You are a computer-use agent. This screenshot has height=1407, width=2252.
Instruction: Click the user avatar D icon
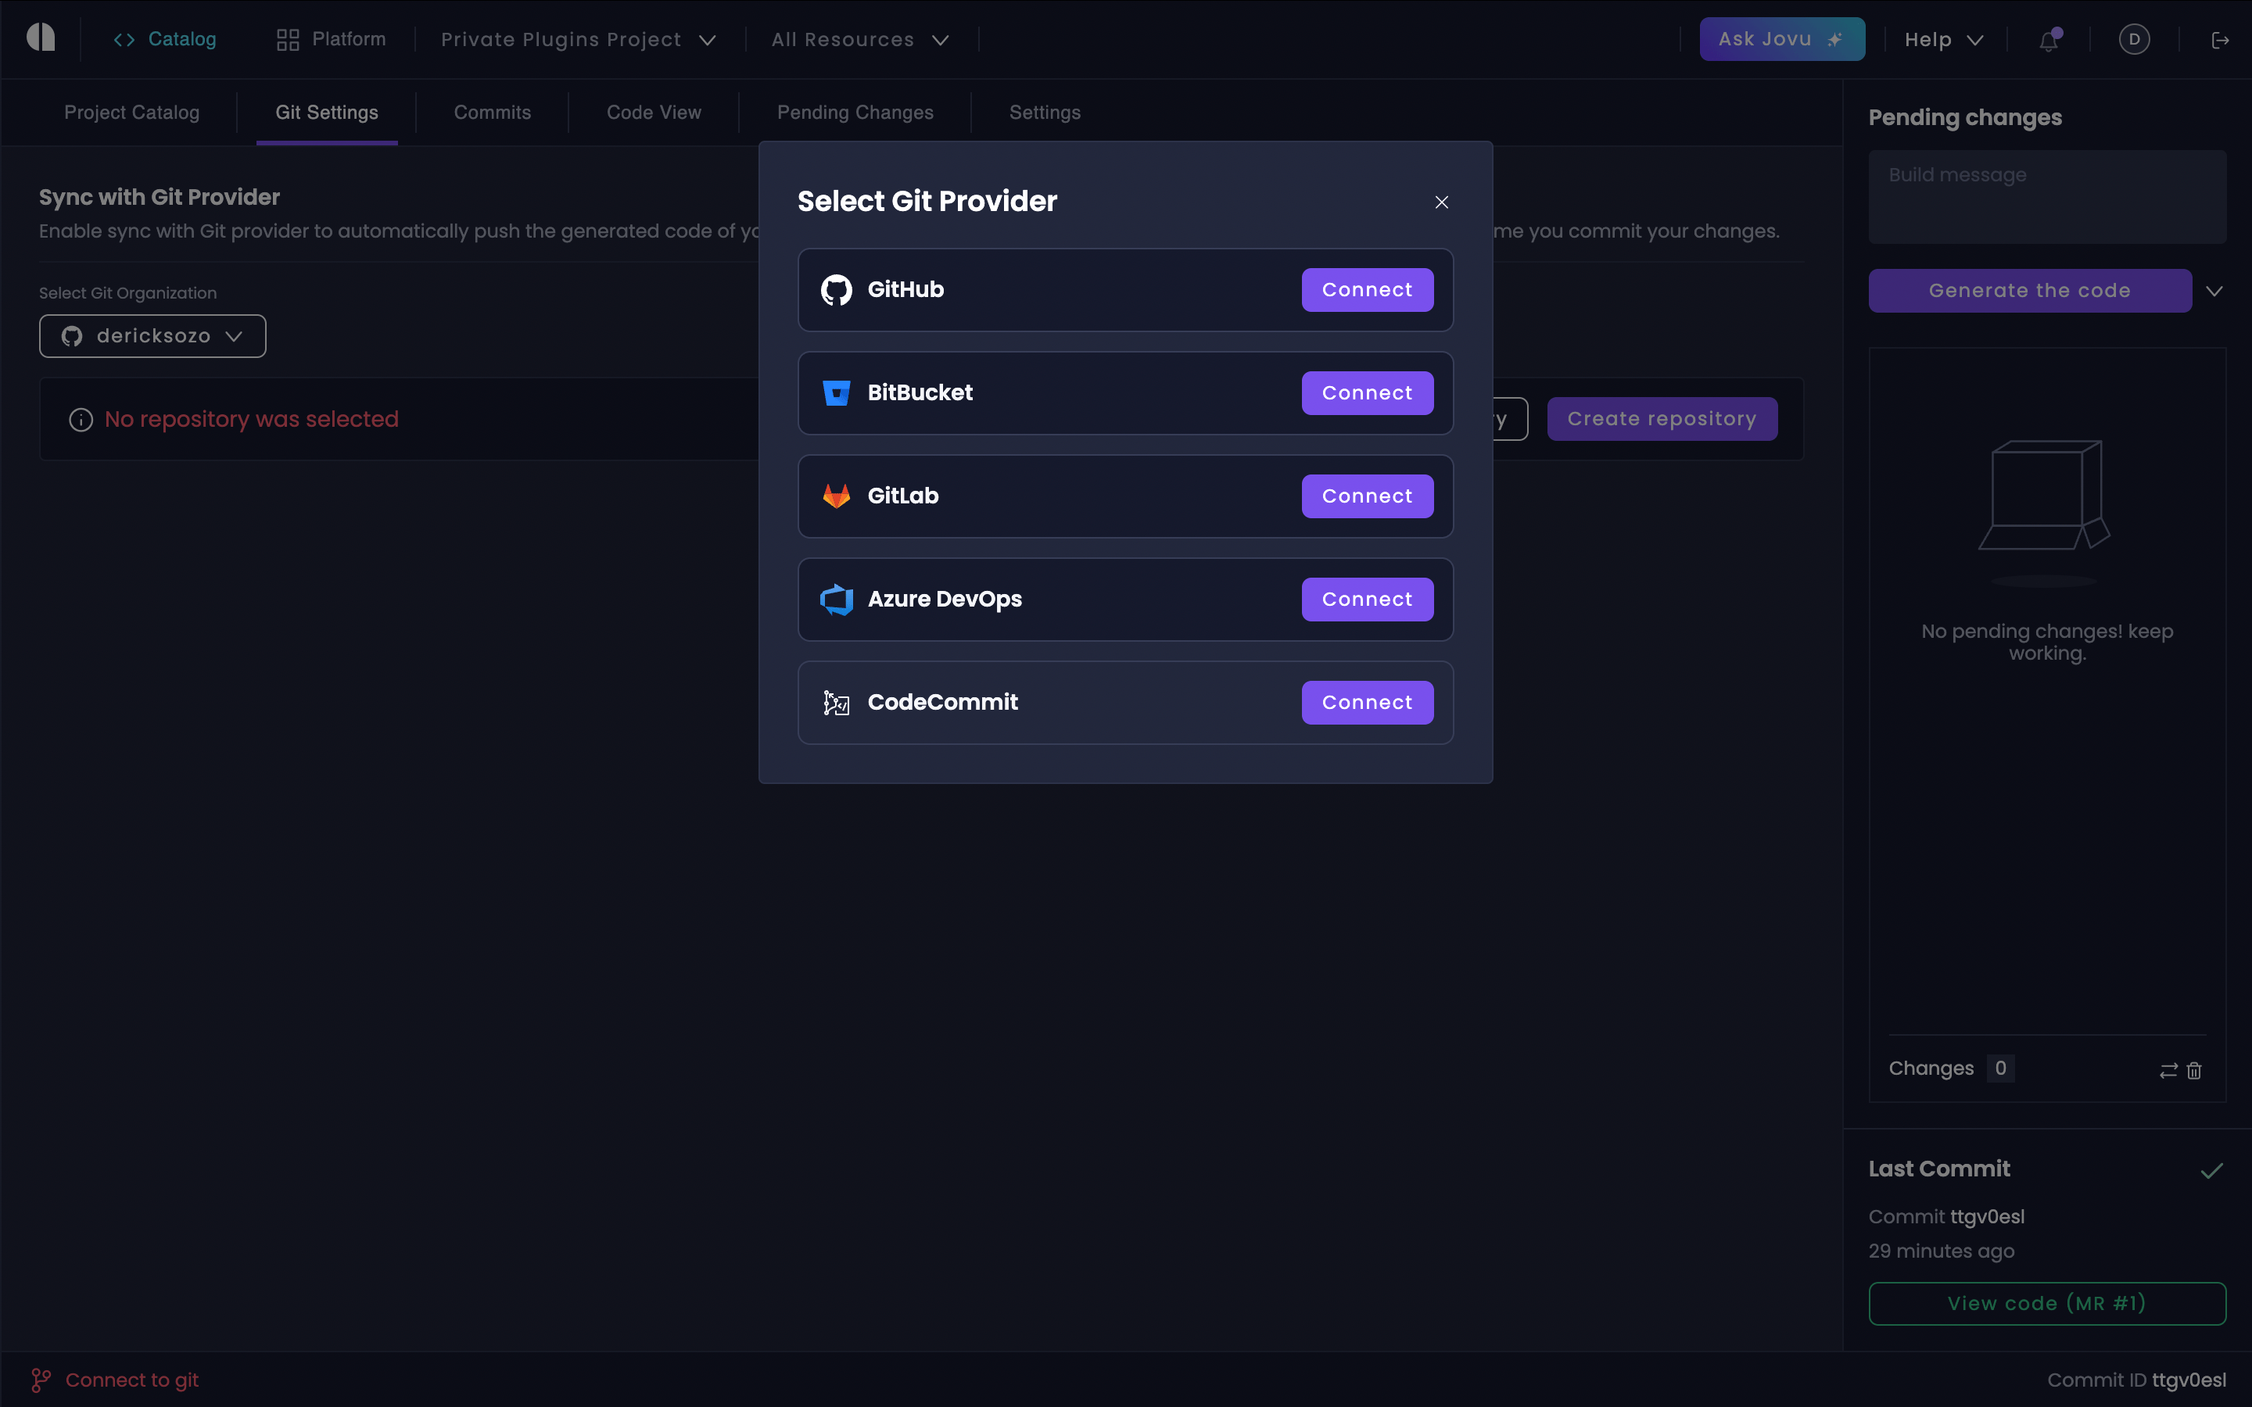click(x=2134, y=39)
